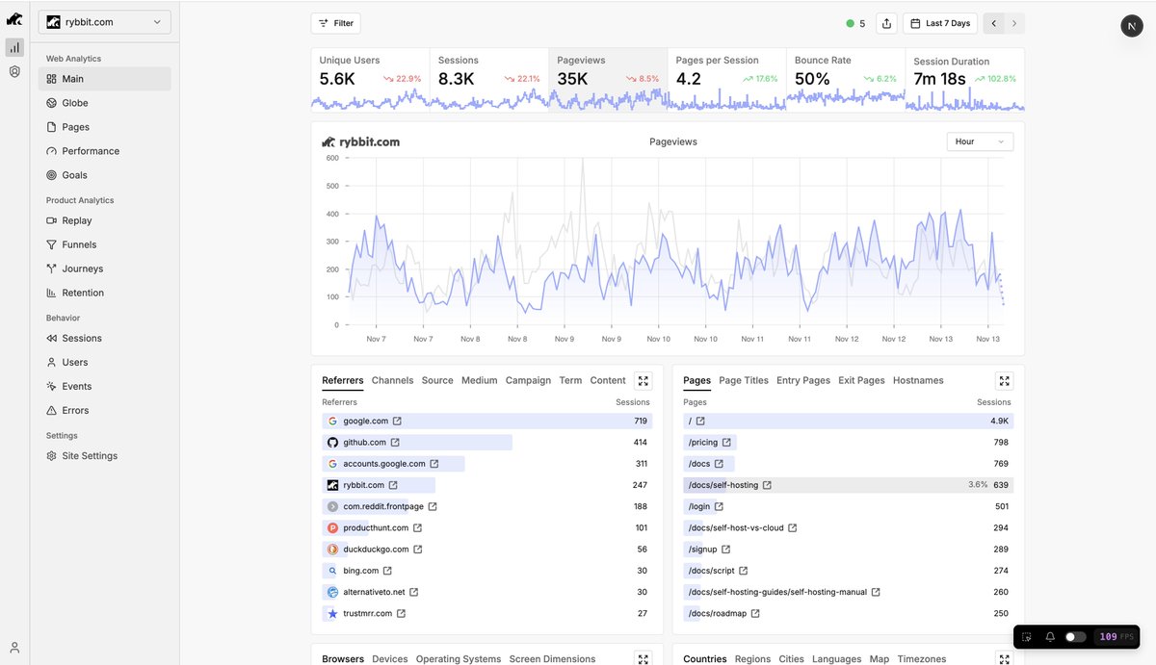The width and height of the screenshot is (1156, 665).
Task: Expand the Browsers panel fullscreen icon
Action: click(x=644, y=659)
